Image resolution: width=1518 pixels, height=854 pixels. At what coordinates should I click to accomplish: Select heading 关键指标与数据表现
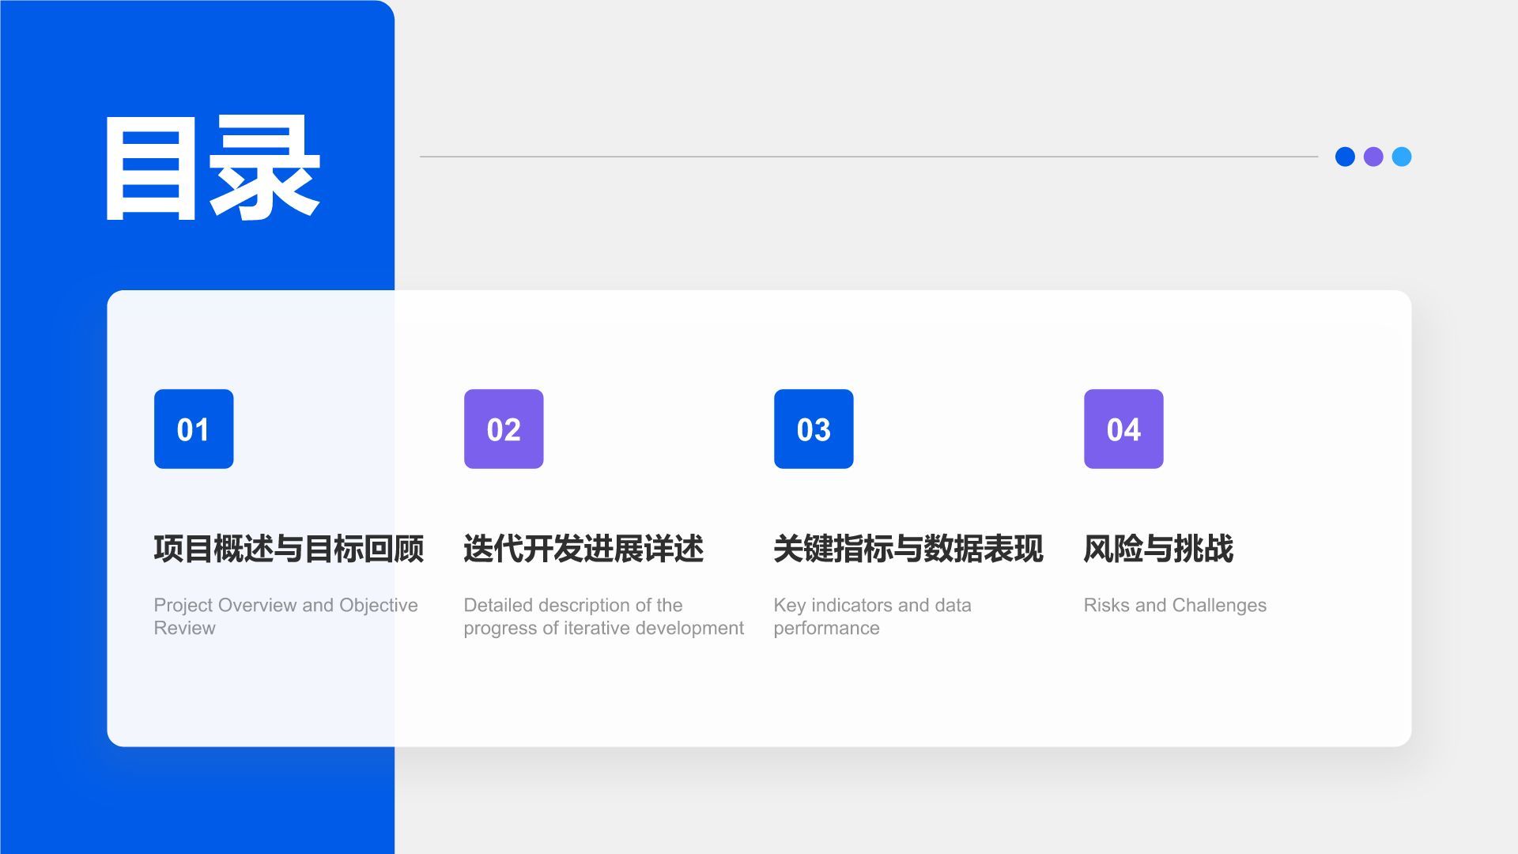coord(908,549)
